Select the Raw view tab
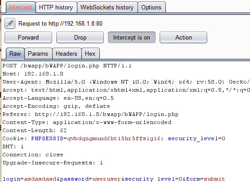This screenshot has width=250, height=182. pos(15,53)
